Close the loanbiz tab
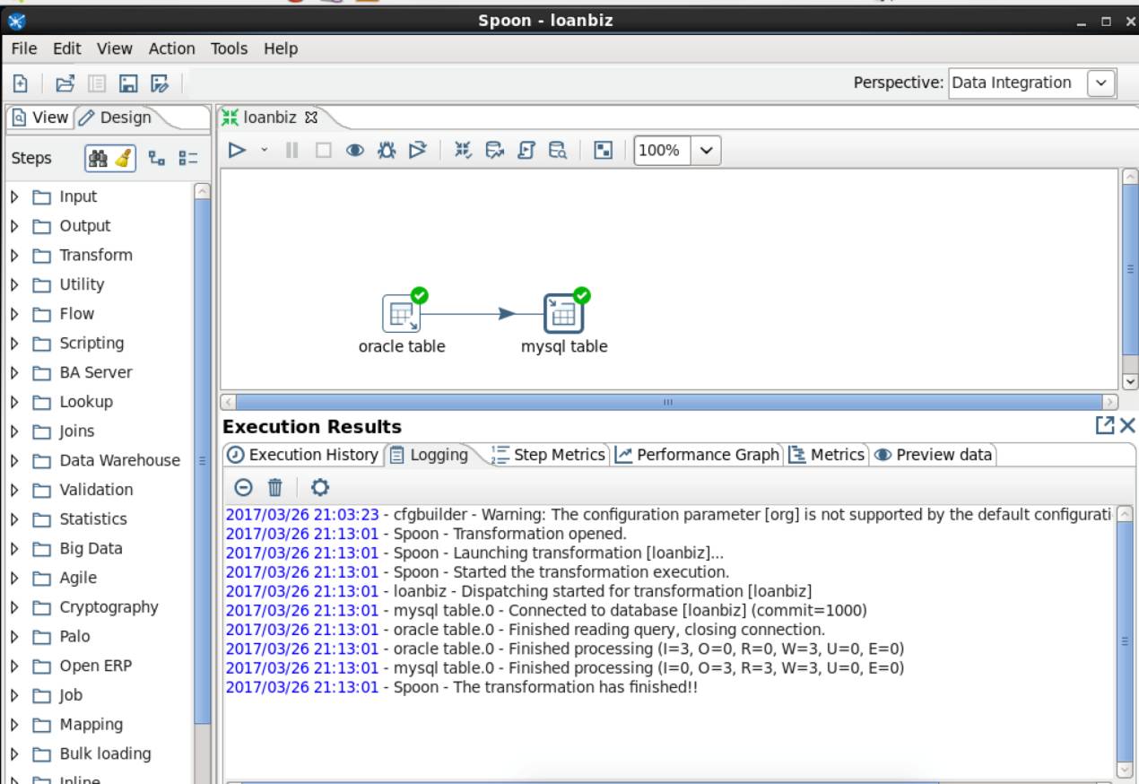 coord(312,118)
